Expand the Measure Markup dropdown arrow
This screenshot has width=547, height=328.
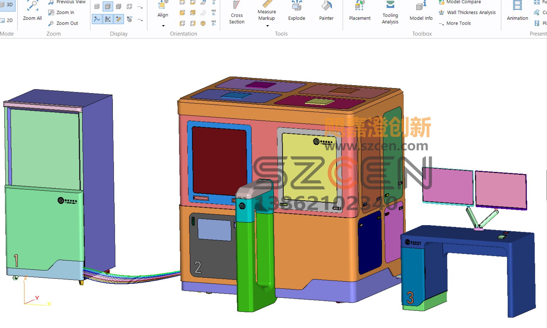tap(267, 26)
